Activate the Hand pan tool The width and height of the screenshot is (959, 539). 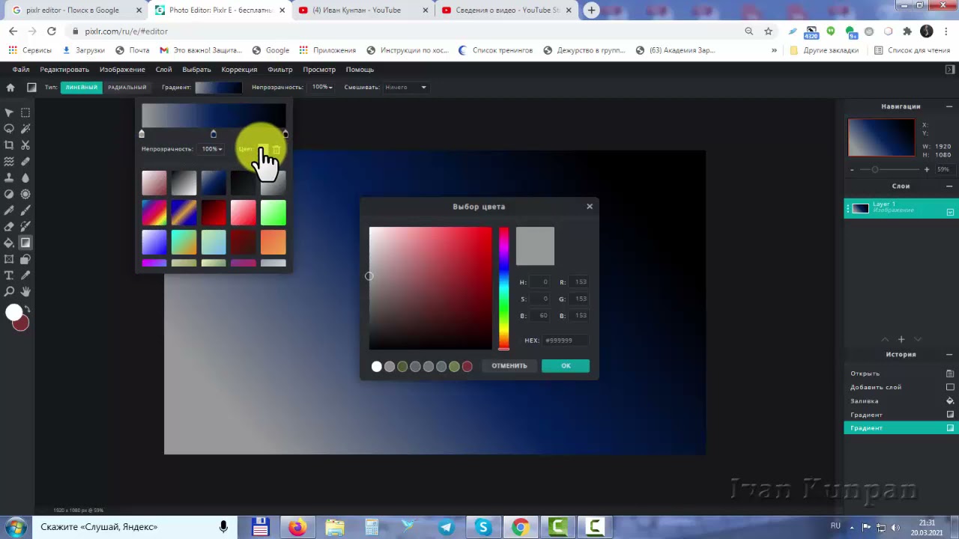(25, 291)
